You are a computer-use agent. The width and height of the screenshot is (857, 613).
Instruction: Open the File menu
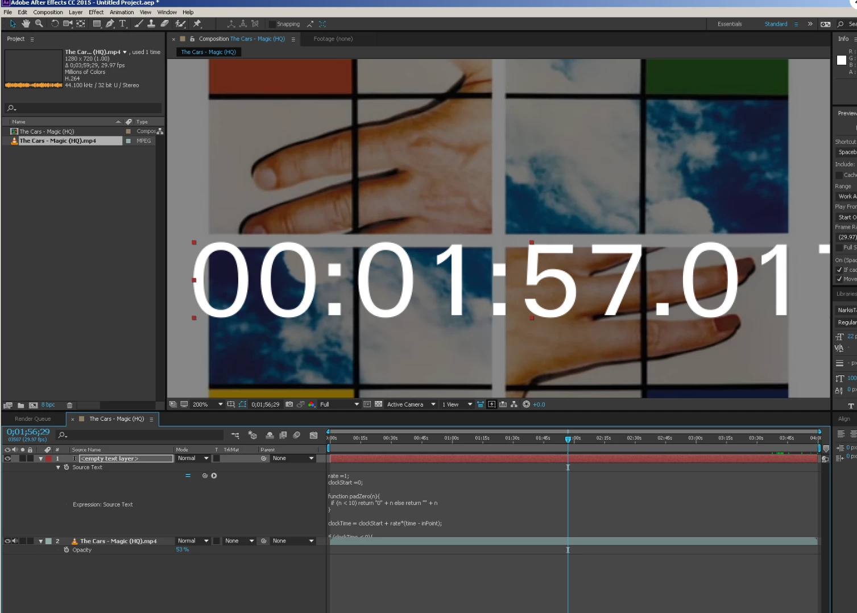[x=7, y=12]
